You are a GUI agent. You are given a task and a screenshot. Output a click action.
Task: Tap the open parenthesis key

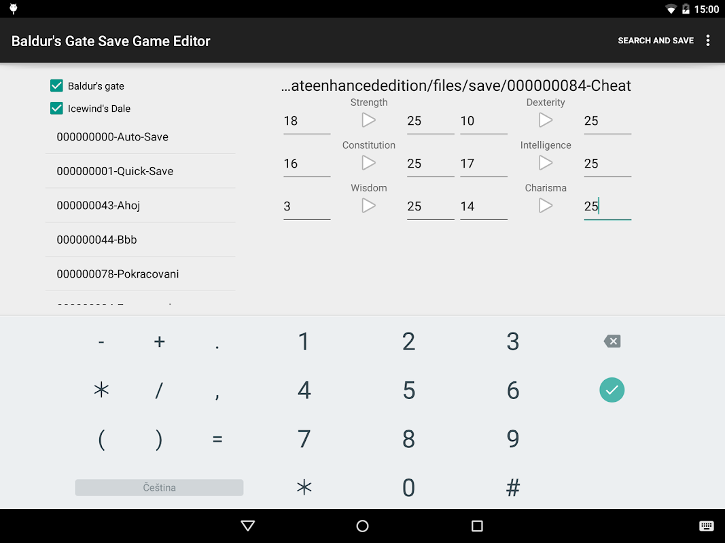coord(101,438)
